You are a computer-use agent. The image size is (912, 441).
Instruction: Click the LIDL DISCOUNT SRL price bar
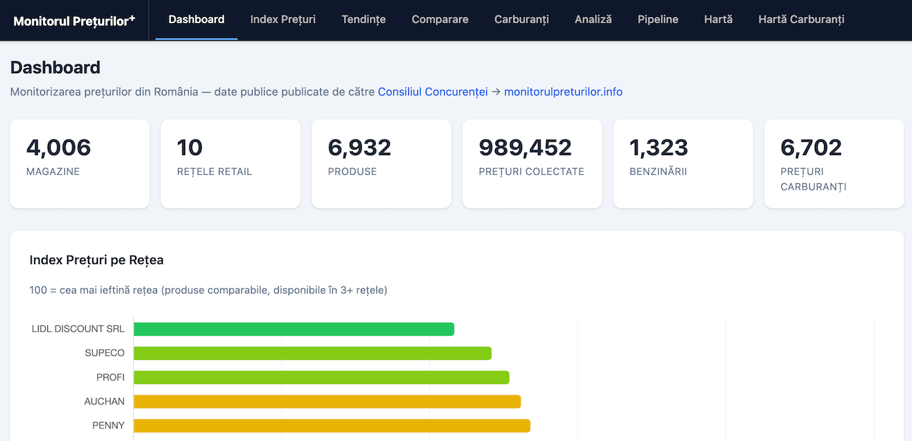coord(293,328)
